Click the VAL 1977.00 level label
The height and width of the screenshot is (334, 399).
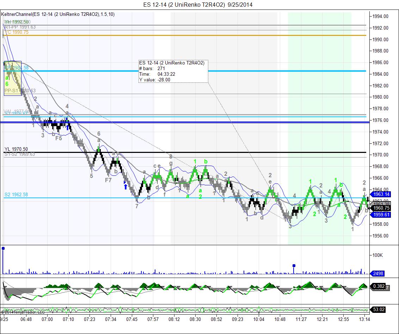(x=17, y=111)
